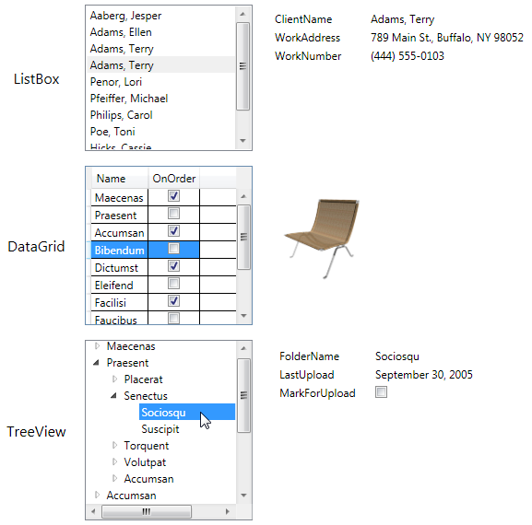
Task: Click the TreeView horizontal scroll left arrow
Action: coord(93,511)
